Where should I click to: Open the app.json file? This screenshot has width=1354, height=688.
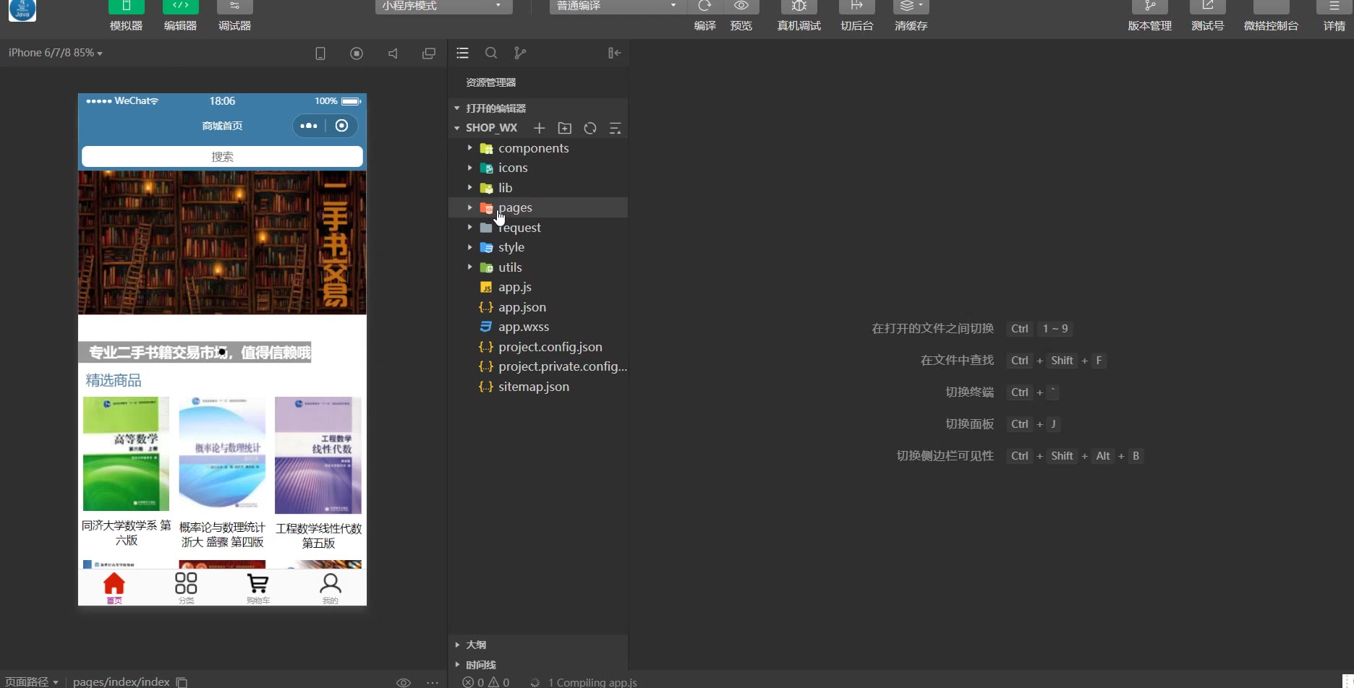click(538, 307)
